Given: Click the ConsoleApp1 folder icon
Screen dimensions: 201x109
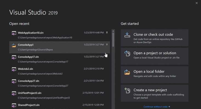Looking at the screenshot, I should (x=14, y=45).
